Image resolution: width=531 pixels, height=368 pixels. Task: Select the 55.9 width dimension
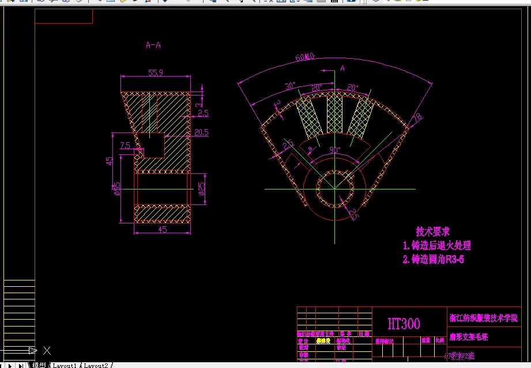(156, 73)
